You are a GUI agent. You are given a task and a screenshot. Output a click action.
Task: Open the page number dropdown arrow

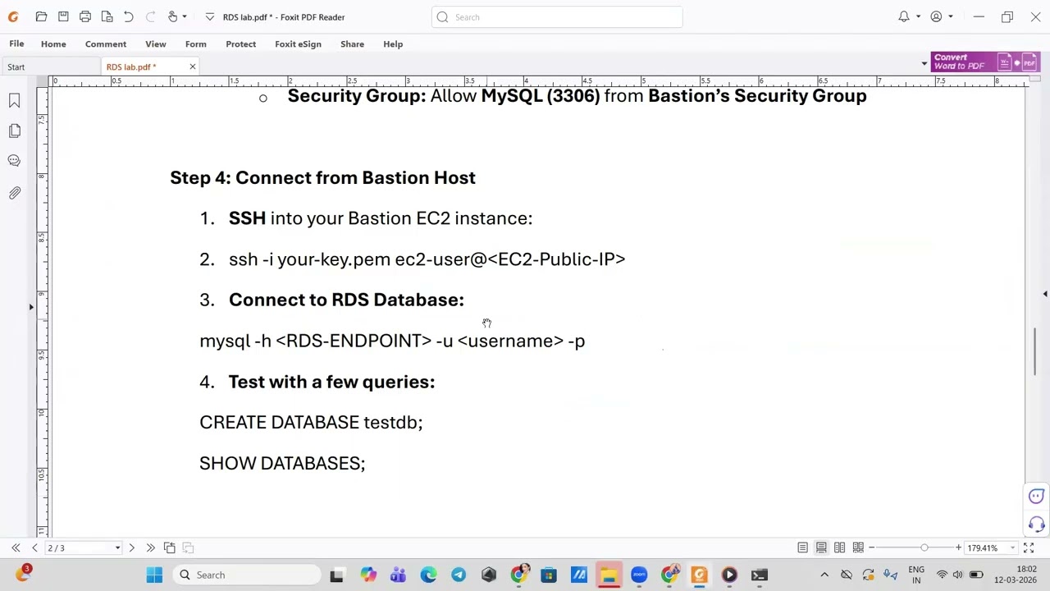pos(117,547)
